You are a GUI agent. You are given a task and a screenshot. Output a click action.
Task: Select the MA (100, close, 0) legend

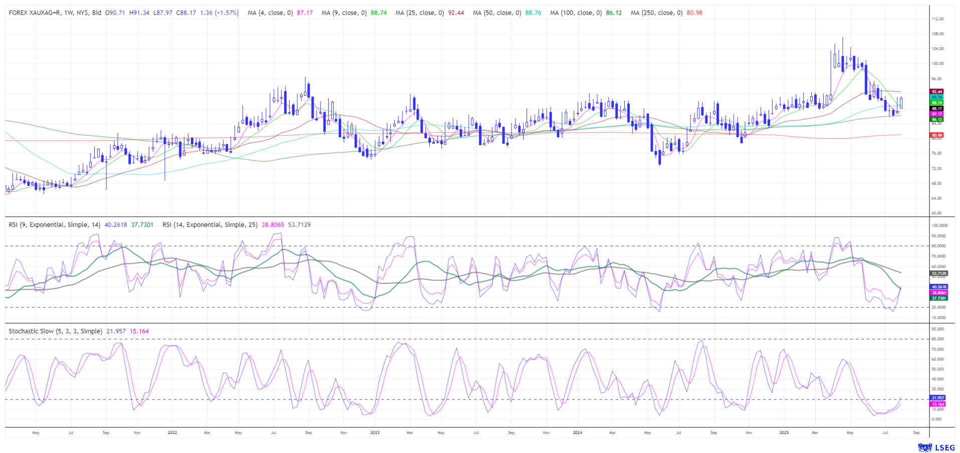click(576, 13)
